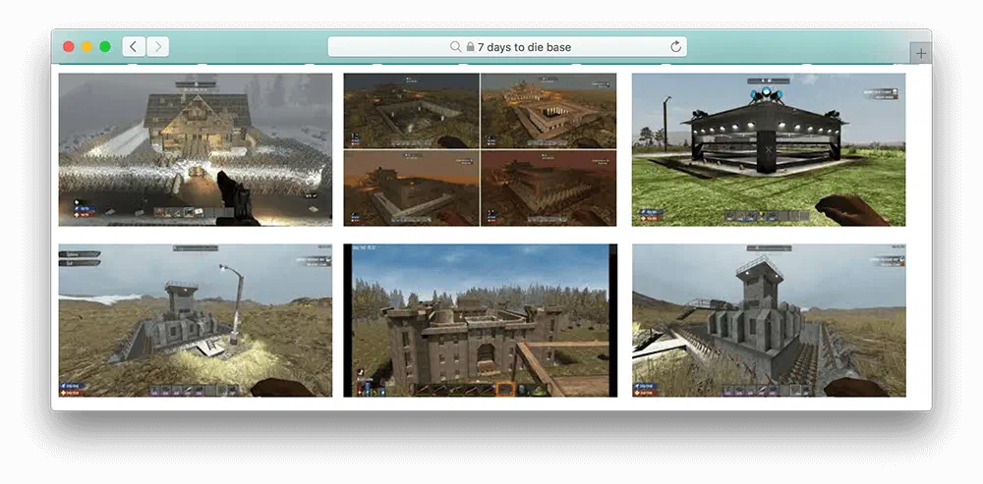The height and width of the screenshot is (484, 983).
Task: Maximize the window with green button
Action: click(105, 47)
